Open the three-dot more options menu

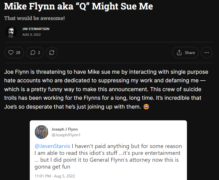coord(206,53)
